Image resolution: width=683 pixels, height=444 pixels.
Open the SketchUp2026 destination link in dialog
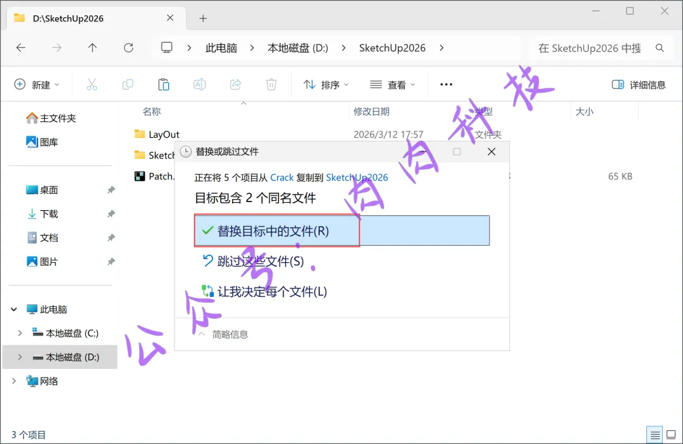(357, 177)
